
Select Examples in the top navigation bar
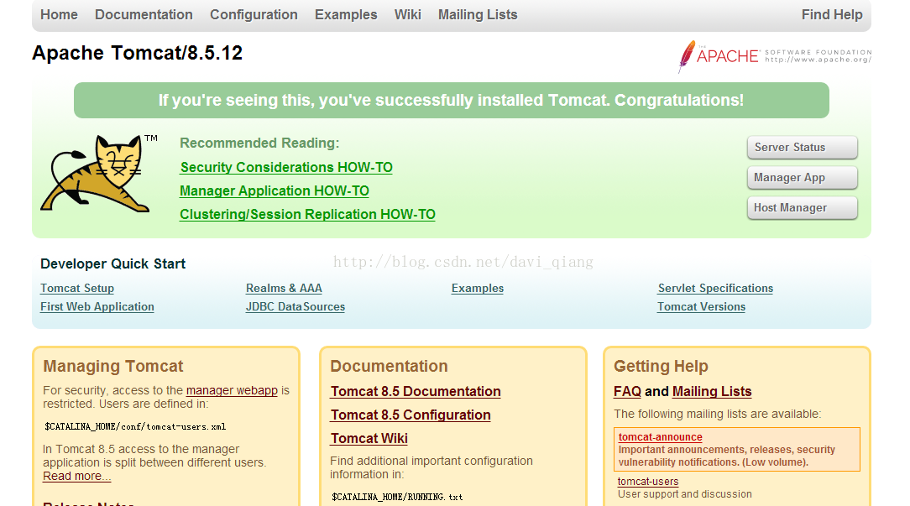pos(346,14)
